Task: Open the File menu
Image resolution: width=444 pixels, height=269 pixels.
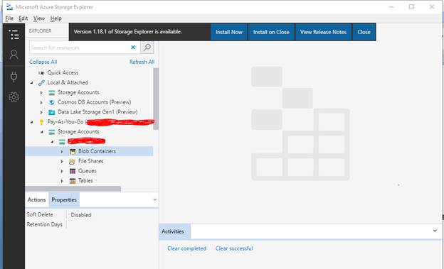Action: click(x=9, y=18)
